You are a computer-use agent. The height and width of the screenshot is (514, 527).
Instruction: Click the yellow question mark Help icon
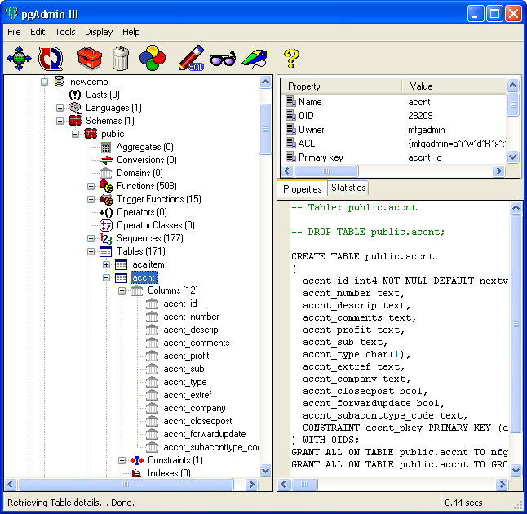point(291,58)
